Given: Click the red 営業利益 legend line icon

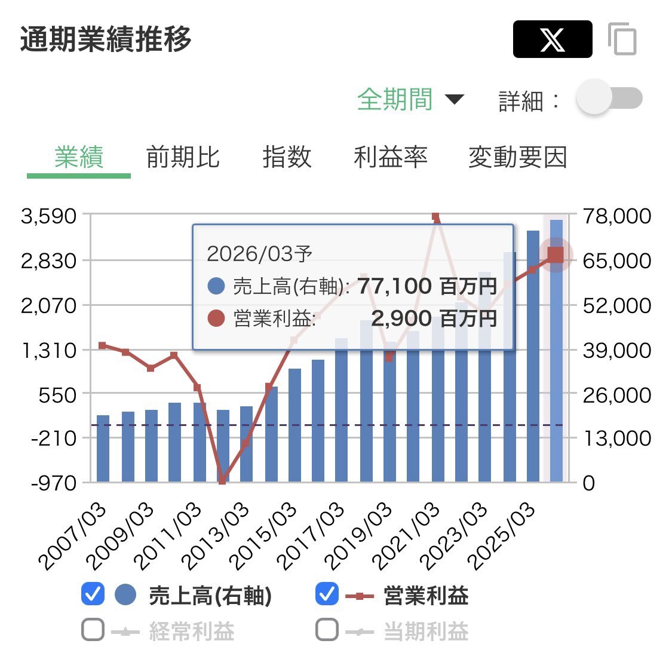Looking at the screenshot, I should (x=358, y=596).
